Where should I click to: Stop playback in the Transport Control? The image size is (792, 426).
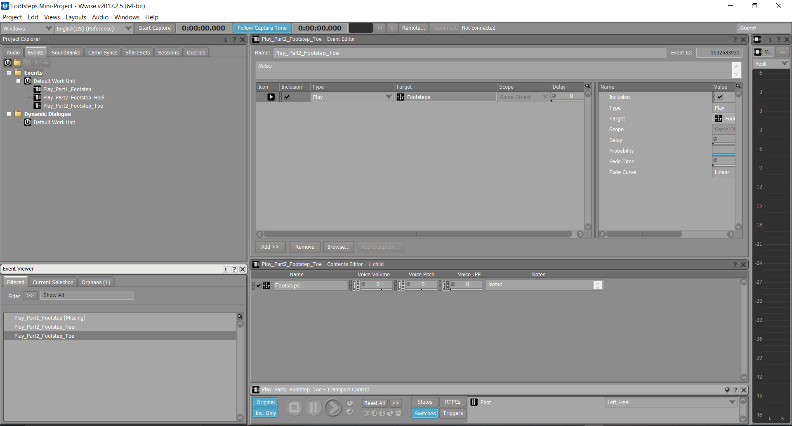click(x=294, y=408)
